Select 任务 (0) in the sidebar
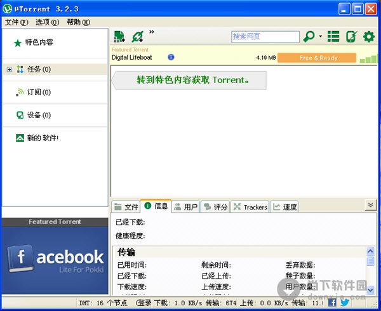The width and height of the screenshot is (381, 311). click(55, 69)
